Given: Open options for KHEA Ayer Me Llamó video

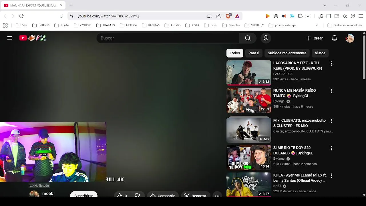Looking at the screenshot, I should click(331, 176).
